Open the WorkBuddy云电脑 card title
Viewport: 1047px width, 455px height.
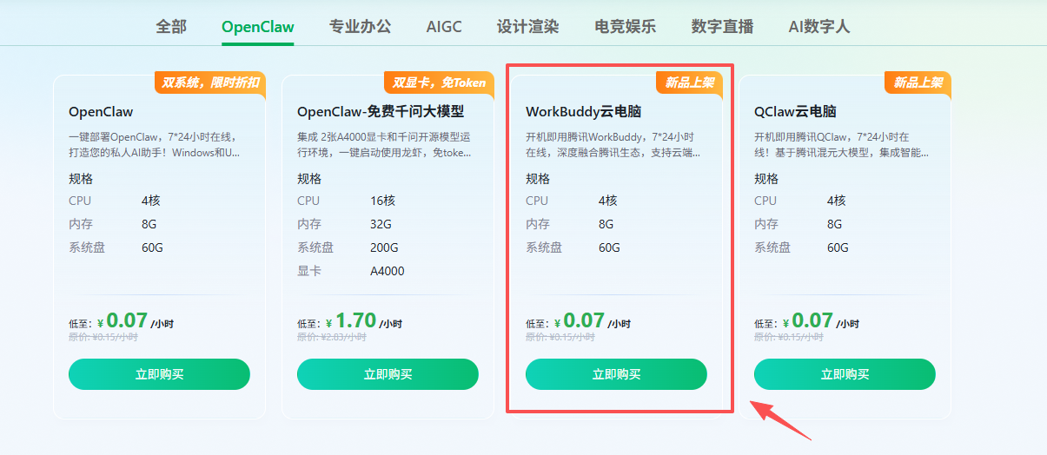(x=583, y=112)
